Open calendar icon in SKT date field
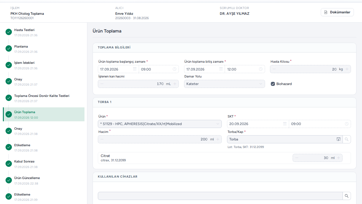 tap(285, 124)
